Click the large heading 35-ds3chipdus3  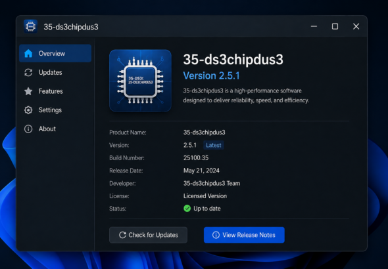click(x=233, y=60)
